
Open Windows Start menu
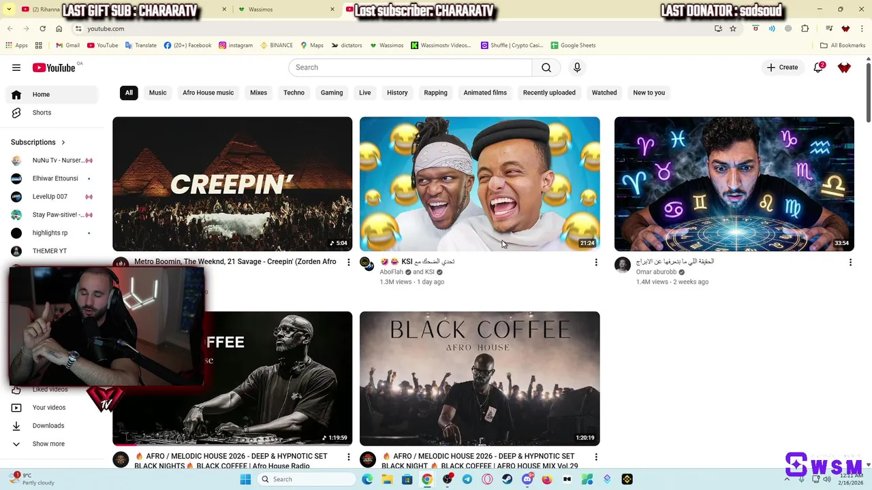pyautogui.click(x=245, y=479)
